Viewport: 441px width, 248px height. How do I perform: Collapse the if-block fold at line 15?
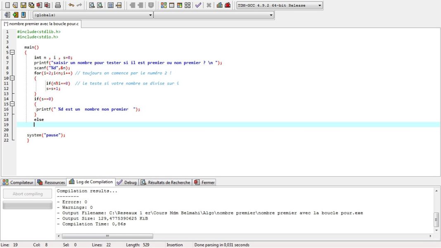[12, 104]
